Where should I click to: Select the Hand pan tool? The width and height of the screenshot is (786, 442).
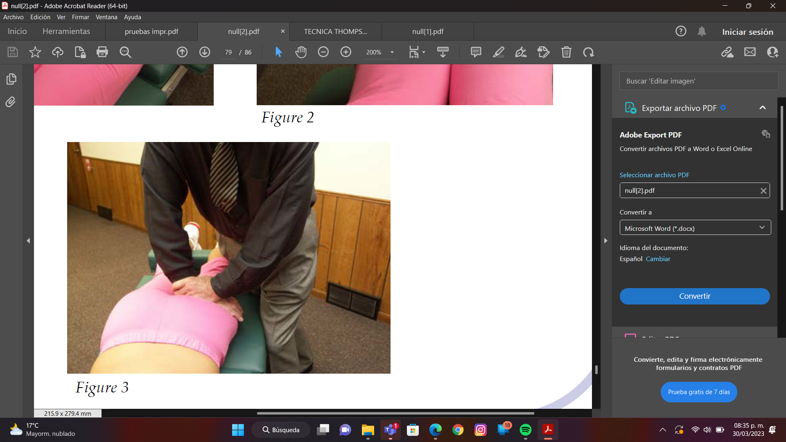point(301,52)
